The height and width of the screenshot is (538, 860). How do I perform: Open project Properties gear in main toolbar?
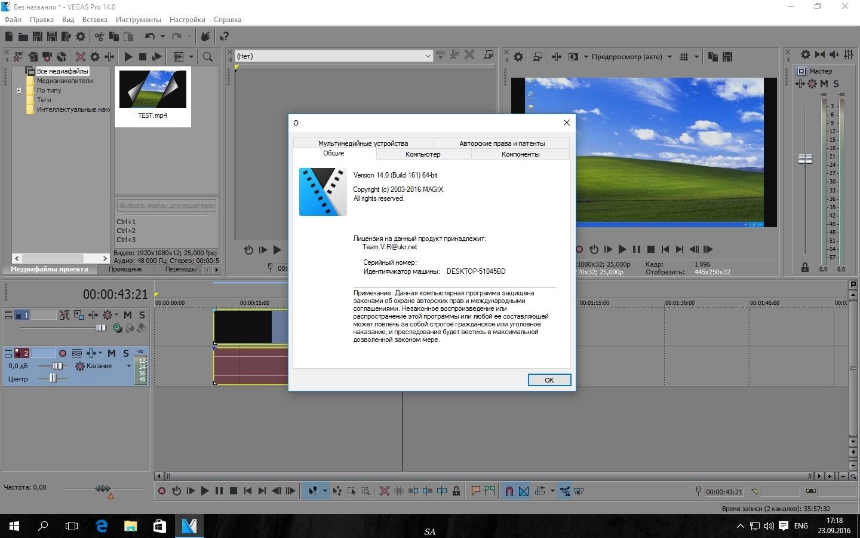[81, 36]
